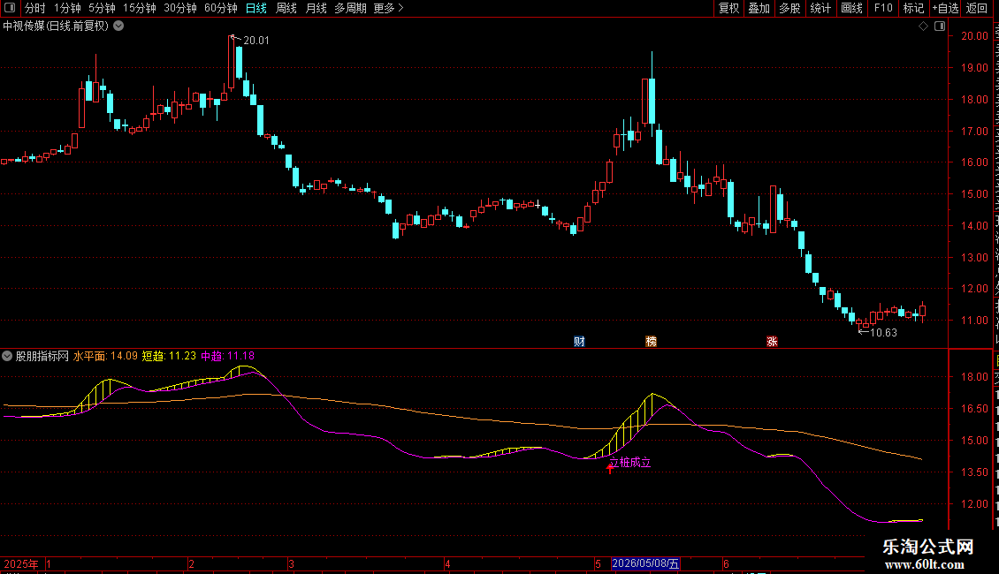The width and height of the screenshot is (999, 574).
Task: Click the 水平面: 14.09 indicator value
Action: pos(105,357)
